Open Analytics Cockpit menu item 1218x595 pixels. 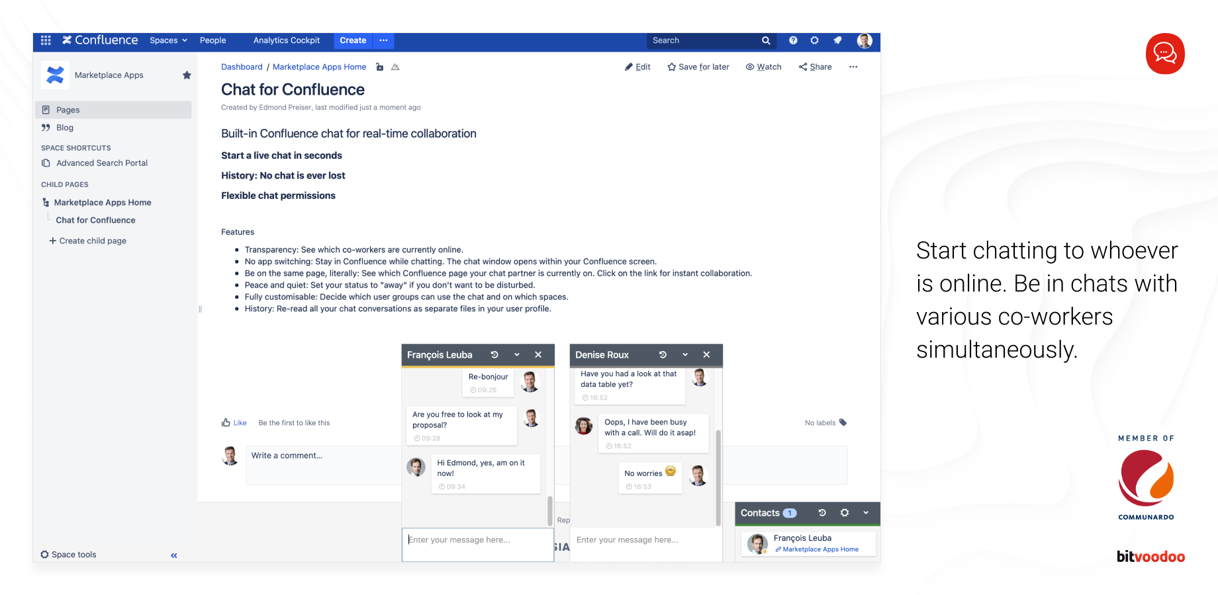tap(286, 40)
